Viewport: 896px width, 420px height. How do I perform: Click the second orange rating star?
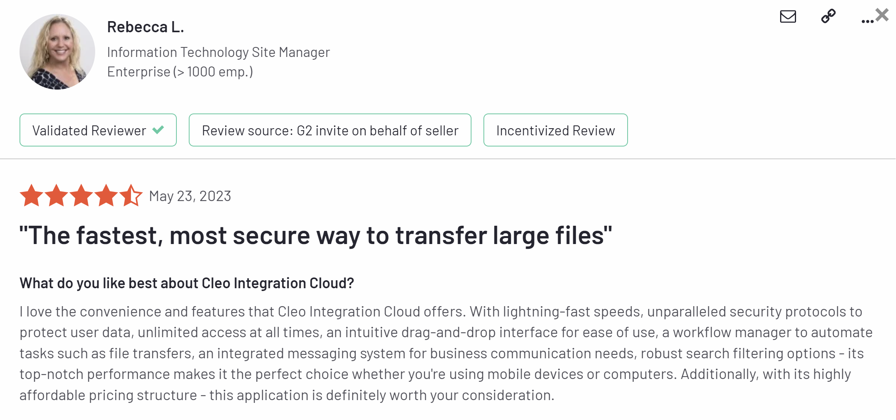pos(56,195)
